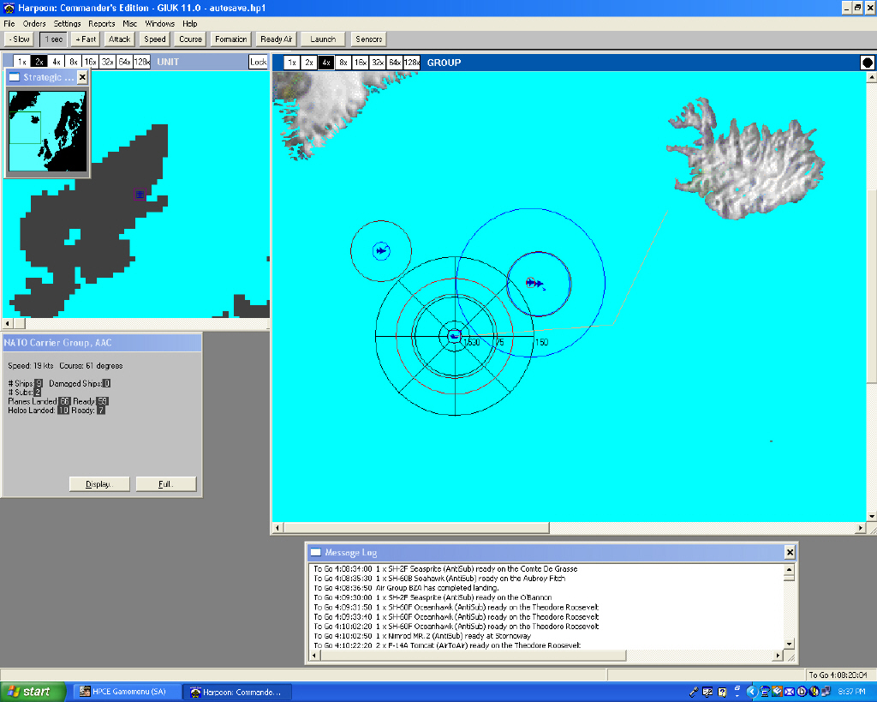Open the Settings menu
The height and width of the screenshot is (702, 877).
point(67,24)
